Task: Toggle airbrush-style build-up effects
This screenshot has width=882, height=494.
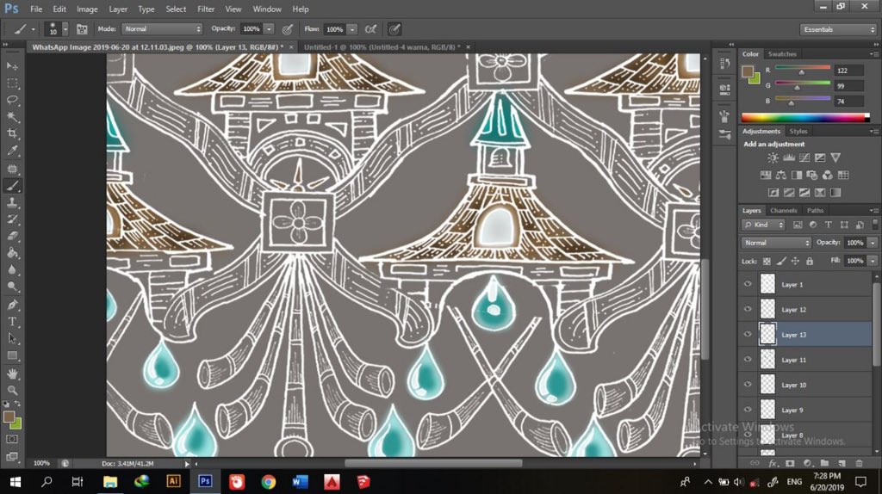Action: click(x=370, y=29)
